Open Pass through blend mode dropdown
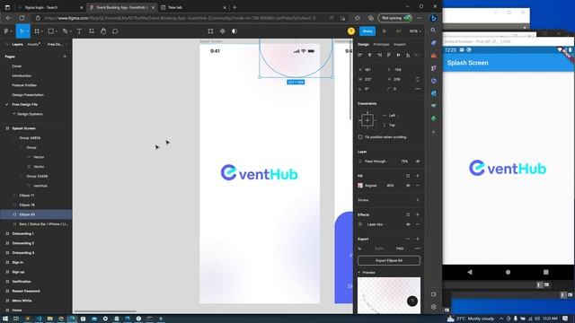This screenshot has height=323, width=575. (376, 161)
